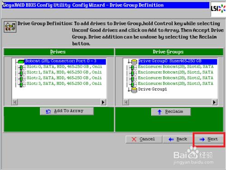
Task: Click the Drive Group0 disk stack icon
Action: (134, 61)
